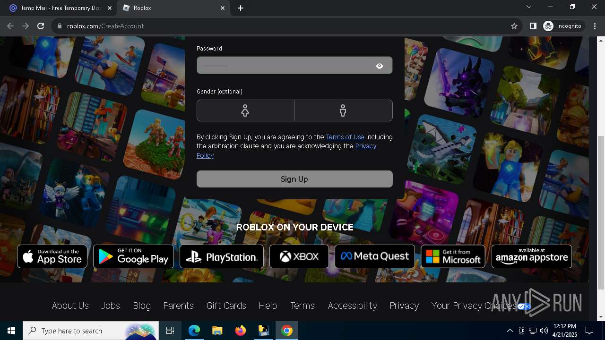Click the page vertical scrollbar
The height and width of the screenshot is (340, 605).
pyautogui.click(x=601, y=212)
